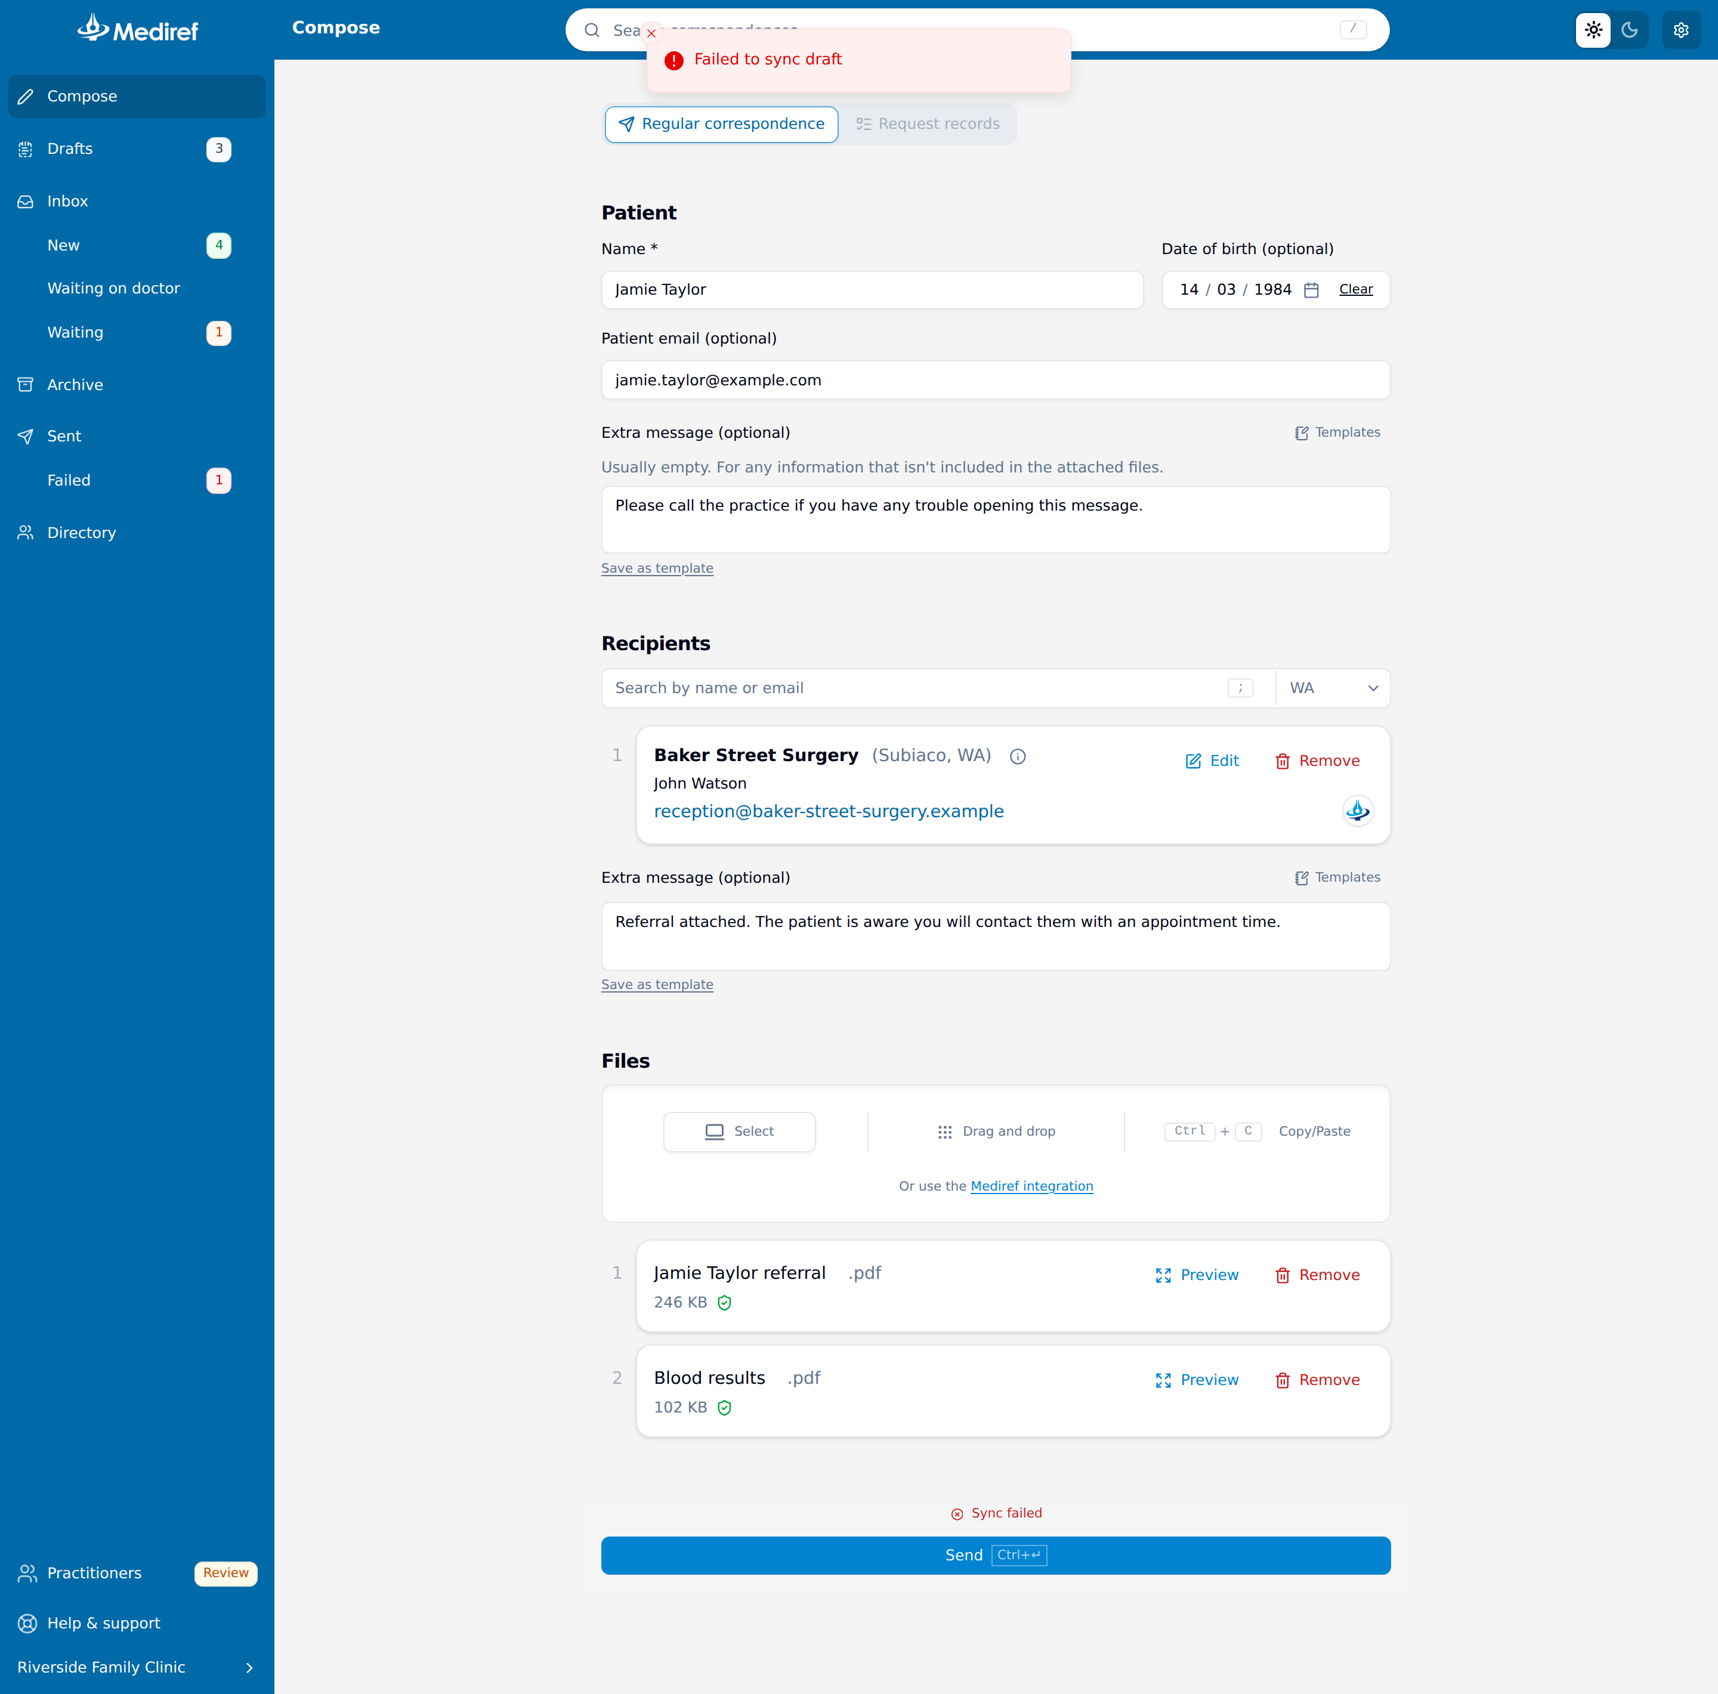Image resolution: width=1718 pixels, height=1694 pixels.
Task: Click the Patient email field
Action: (x=995, y=381)
